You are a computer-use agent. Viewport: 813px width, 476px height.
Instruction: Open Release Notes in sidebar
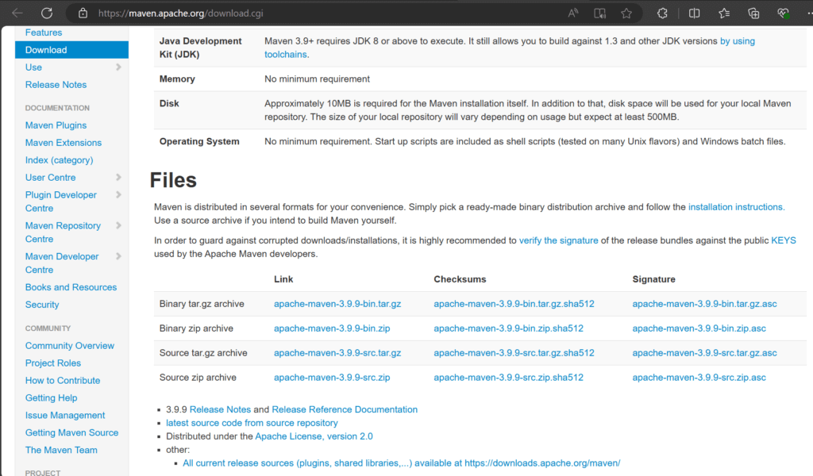[x=56, y=84]
